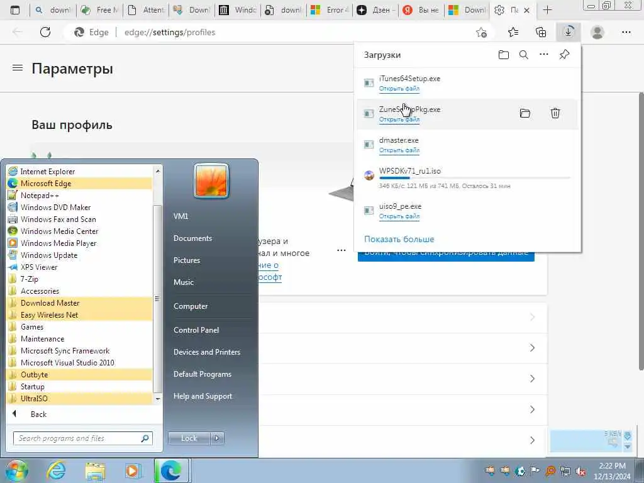Open Collections button in Edge toolbar
This screenshot has height=483, width=644.
541,32
